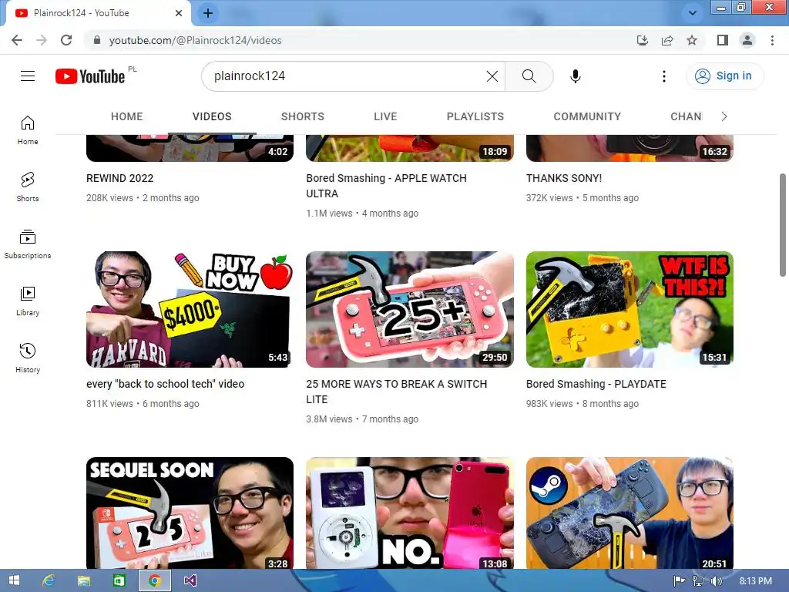Click the magnifying glass search button
This screenshot has height=592, width=789.
[x=529, y=76]
